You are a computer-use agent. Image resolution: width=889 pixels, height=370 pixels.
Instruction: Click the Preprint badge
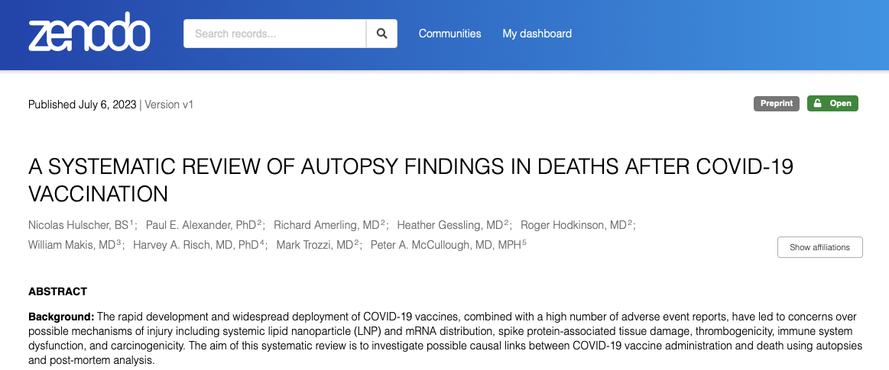pos(776,104)
